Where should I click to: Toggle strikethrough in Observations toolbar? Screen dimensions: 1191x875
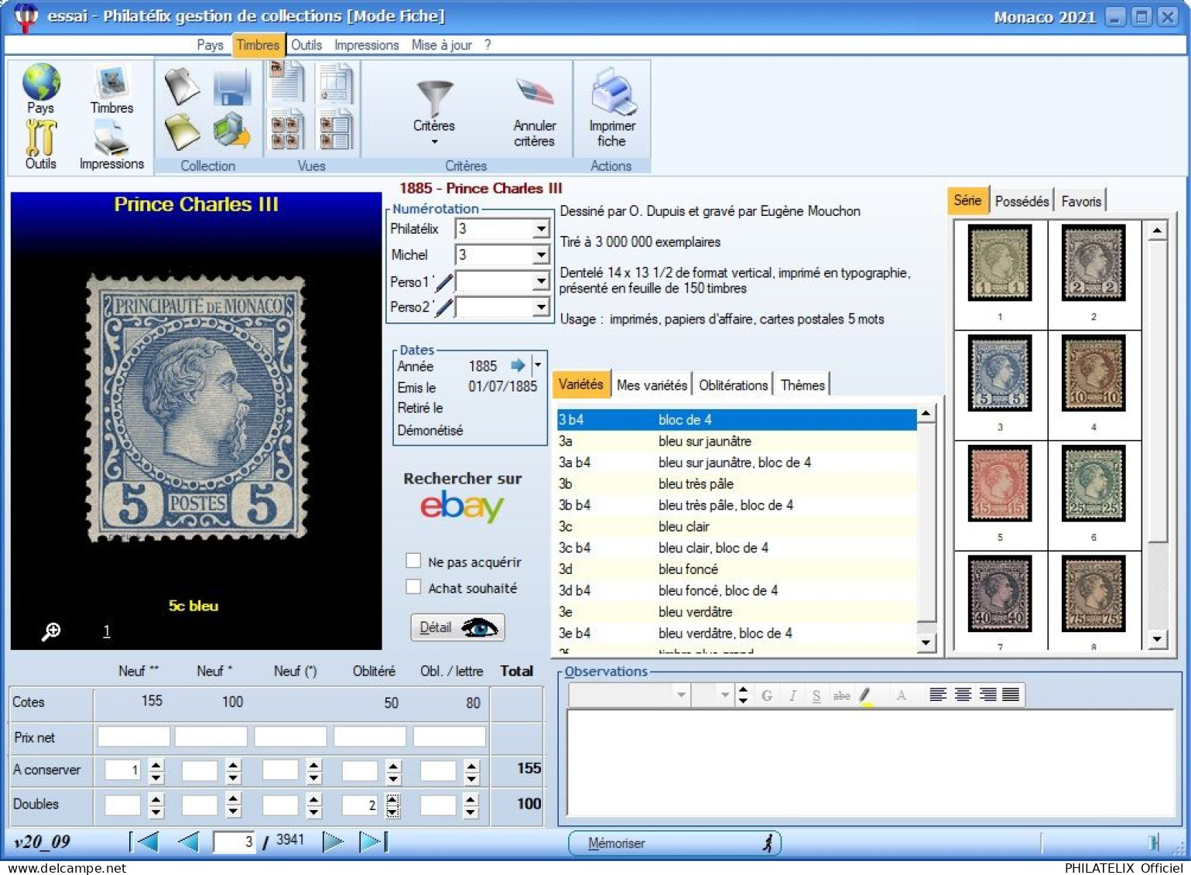842,696
